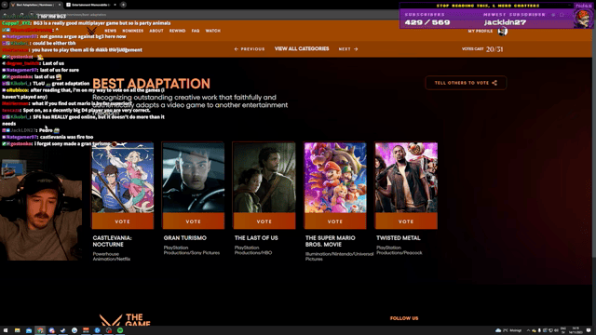
Task: Vote for Castlevania: Nocturne
Action: click(x=122, y=221)
